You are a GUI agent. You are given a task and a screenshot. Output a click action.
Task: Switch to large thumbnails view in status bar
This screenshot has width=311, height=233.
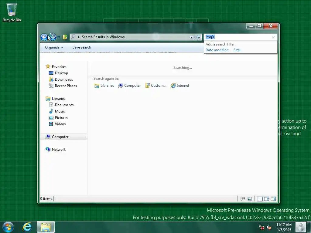(250, 199)
